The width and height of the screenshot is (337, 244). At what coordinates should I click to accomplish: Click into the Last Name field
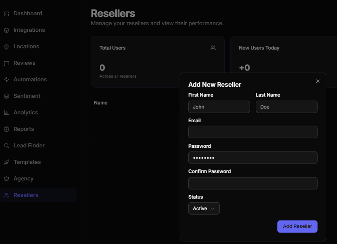(x=286, y=107)
